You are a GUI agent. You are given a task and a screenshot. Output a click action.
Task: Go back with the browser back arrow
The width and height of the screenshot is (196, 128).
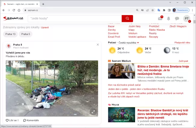tap(4, 10)
